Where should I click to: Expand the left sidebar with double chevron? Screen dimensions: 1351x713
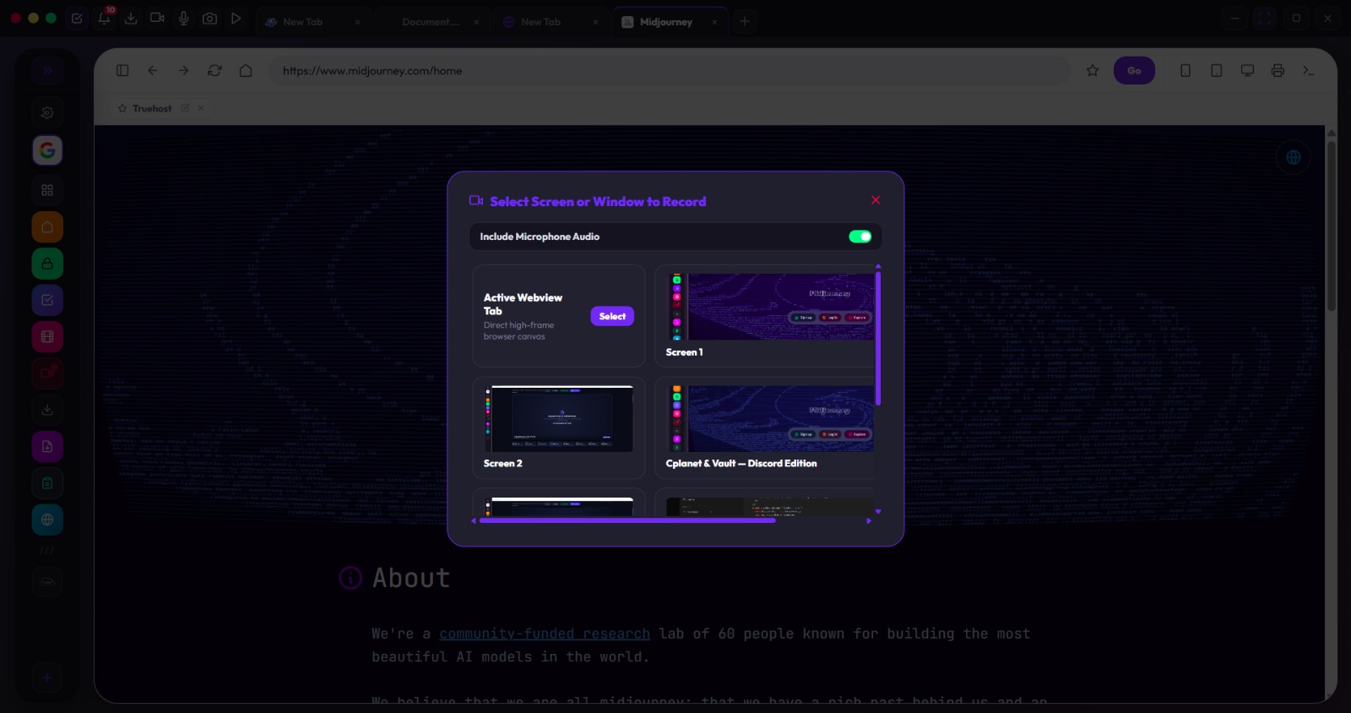[47, 71]
